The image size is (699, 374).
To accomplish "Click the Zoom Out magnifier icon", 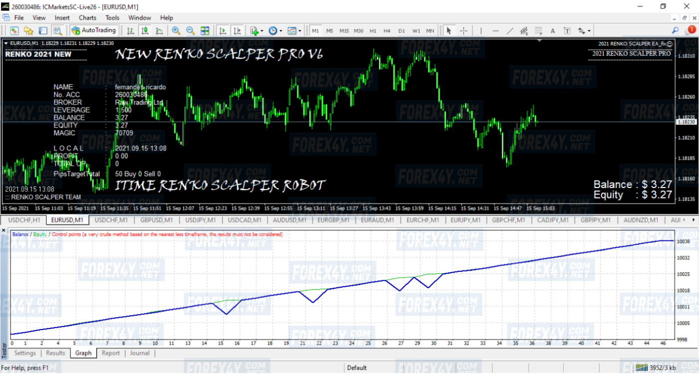I will pyautogui.click(x=190, y=30).
